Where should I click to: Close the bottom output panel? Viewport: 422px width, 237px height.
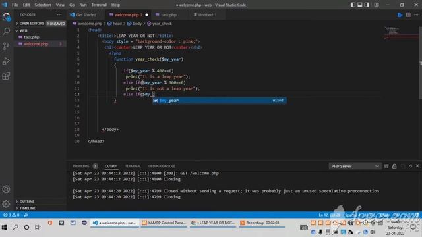[x=417, y=166]
